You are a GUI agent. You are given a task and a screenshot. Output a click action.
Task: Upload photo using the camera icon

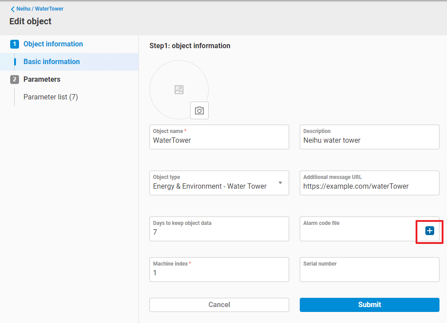click(199, 110)
